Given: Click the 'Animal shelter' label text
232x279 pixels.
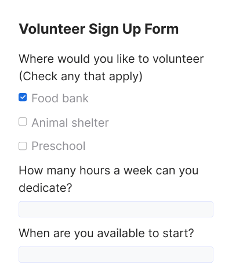Looking at the screenshot, I should (x=70, y=123).
